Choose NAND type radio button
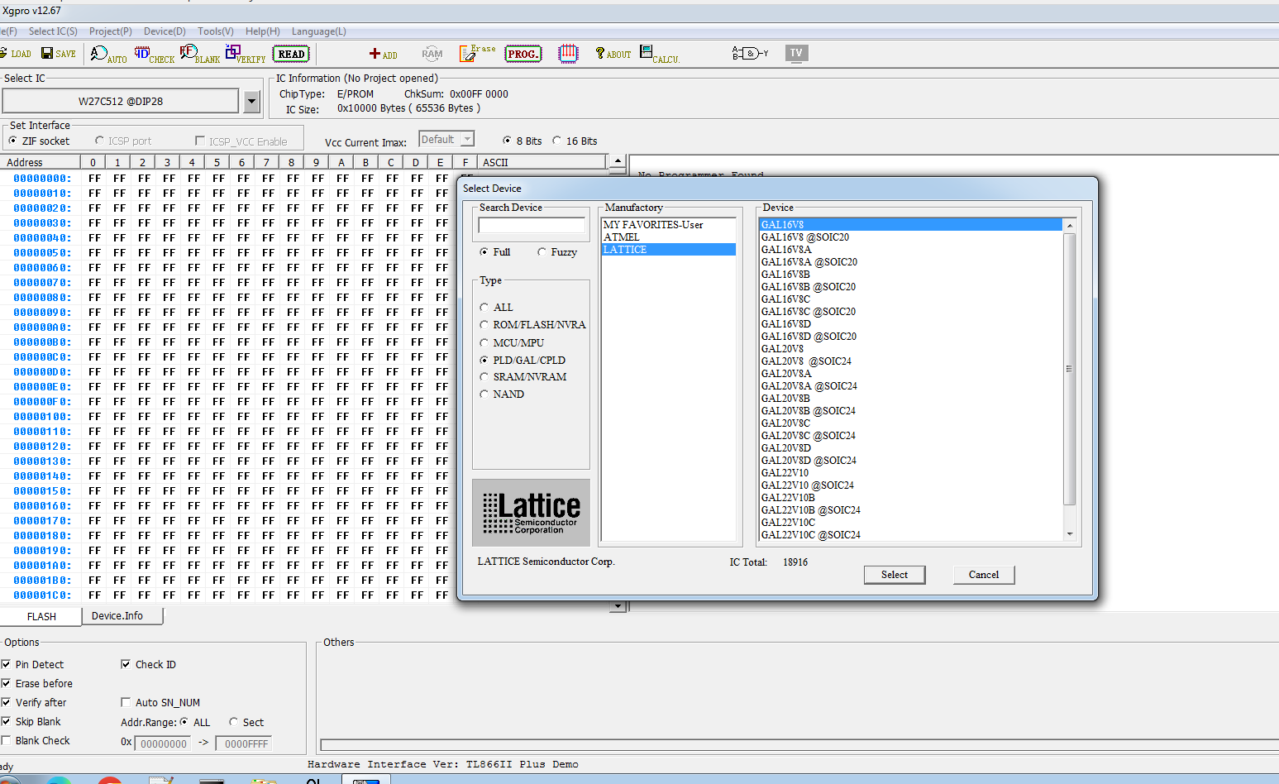Viewport: 1279px width, 784px height. click(x=484, y=394)
